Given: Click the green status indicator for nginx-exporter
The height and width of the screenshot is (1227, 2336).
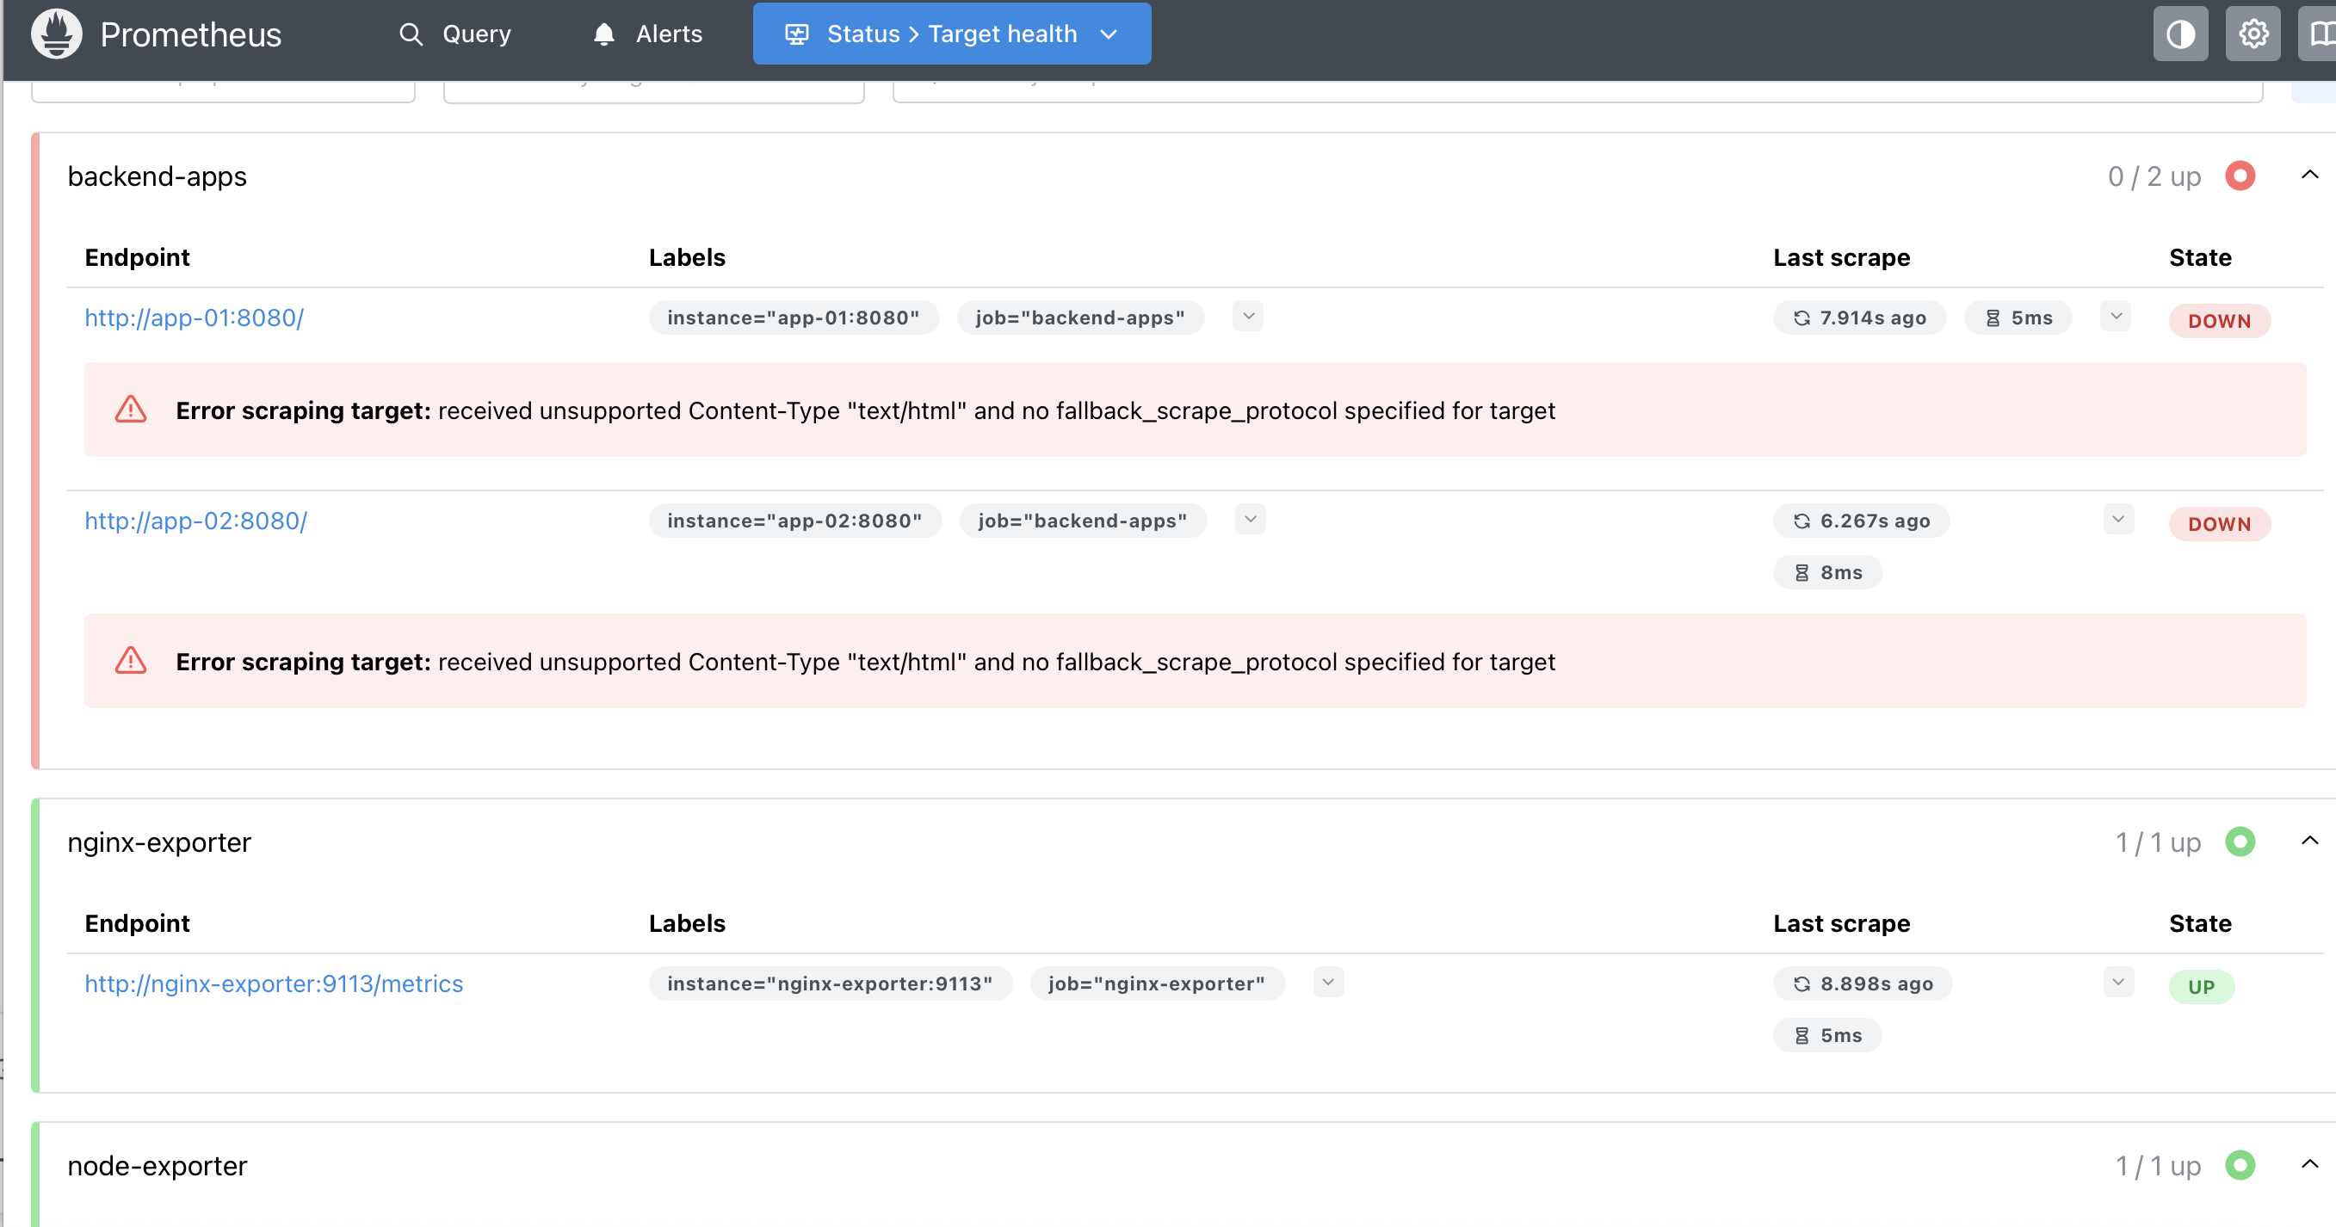Looking at the screenshot, I should click(x=2239, y=842).
